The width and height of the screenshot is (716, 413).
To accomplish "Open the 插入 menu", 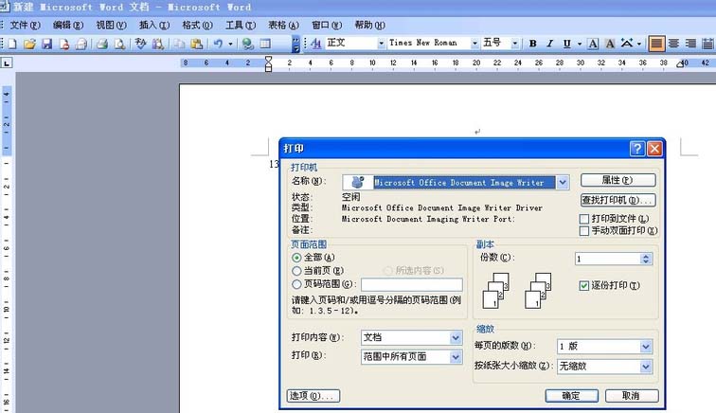I will click(x=154, y=25).
